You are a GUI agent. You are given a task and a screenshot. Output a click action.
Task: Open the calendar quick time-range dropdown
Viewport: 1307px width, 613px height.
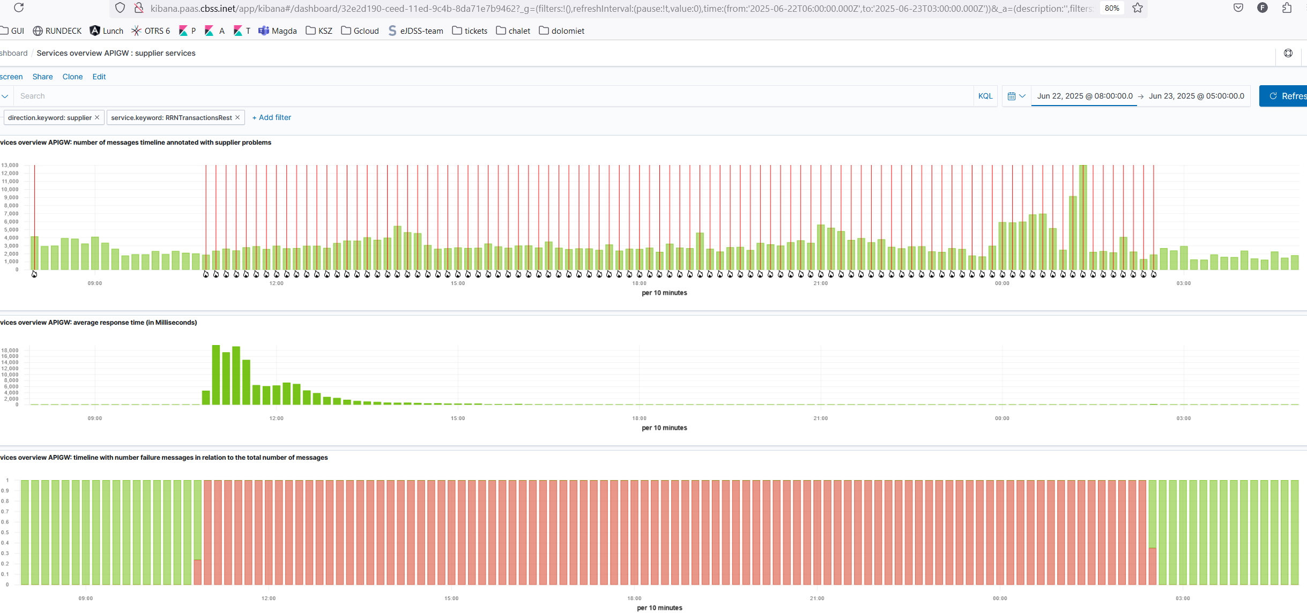(1016, 96)
